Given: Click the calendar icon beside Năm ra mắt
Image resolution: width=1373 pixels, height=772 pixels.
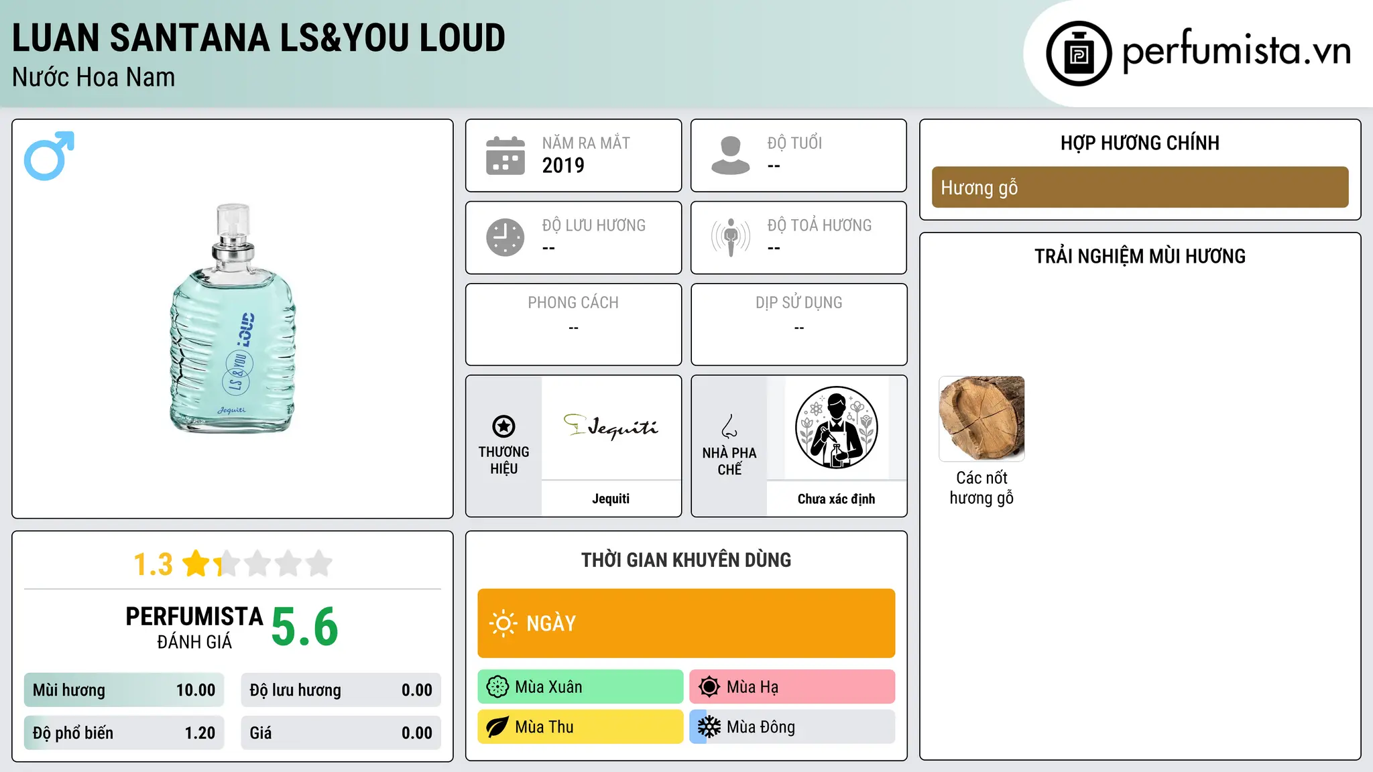Looking at the screenshot, I should click(505, 155).
